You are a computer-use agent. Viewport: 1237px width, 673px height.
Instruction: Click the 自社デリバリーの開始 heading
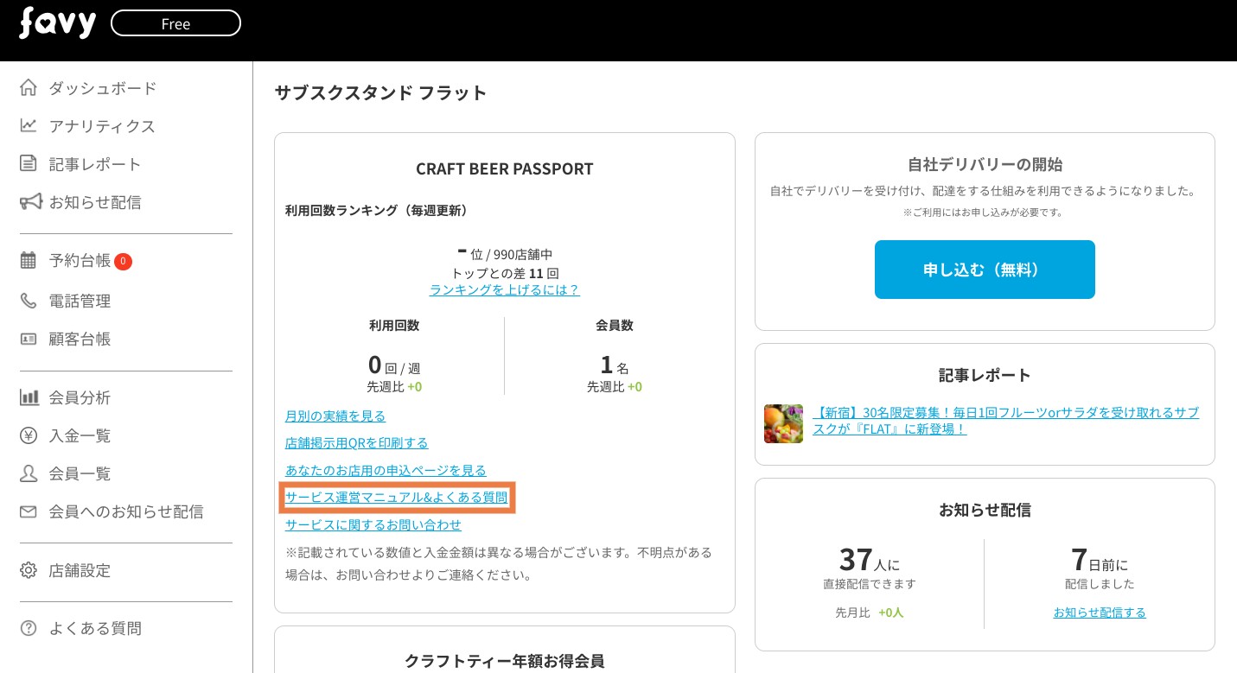pyautogui.click(x=985, y=164)
